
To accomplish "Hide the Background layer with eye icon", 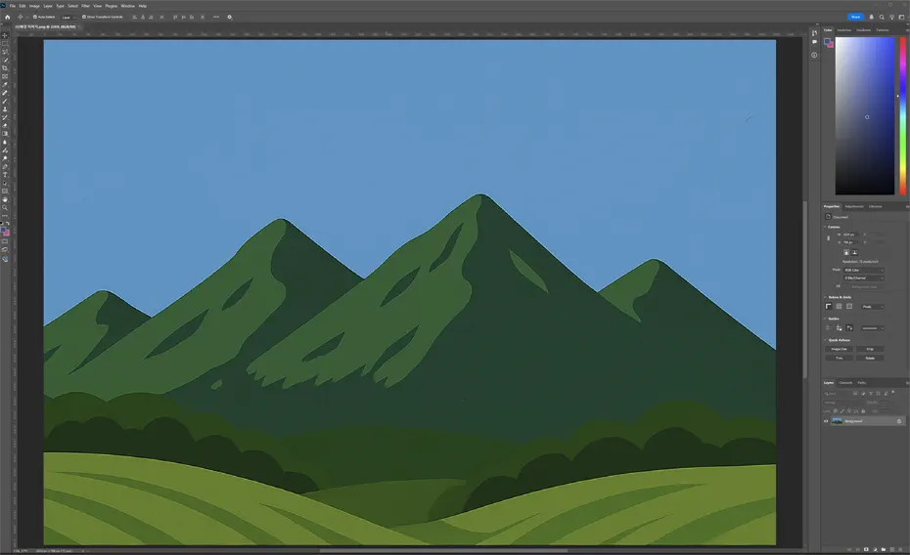I will (x=826, y=421).
